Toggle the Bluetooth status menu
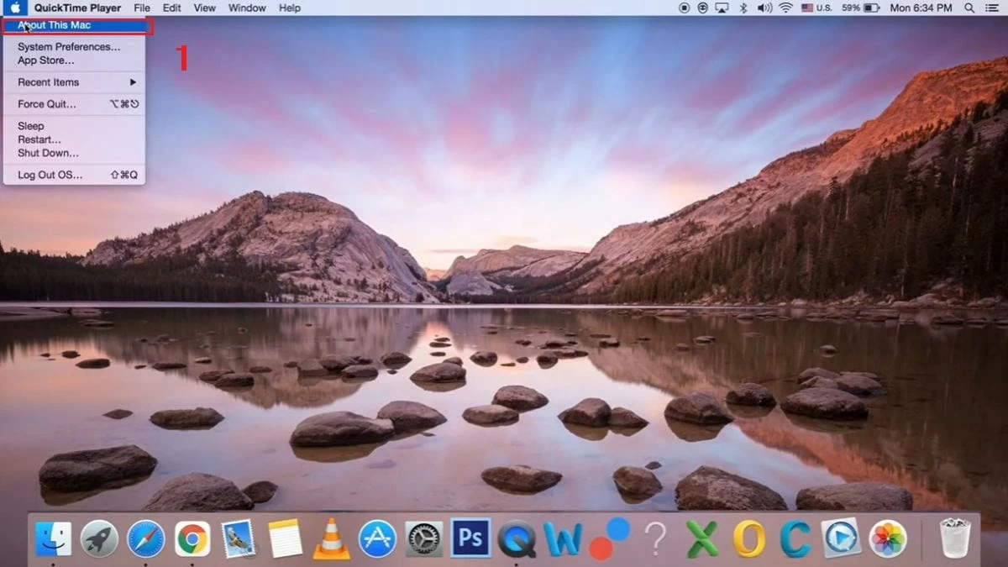This screenshot has height=567, width=1008. [743, 8]
